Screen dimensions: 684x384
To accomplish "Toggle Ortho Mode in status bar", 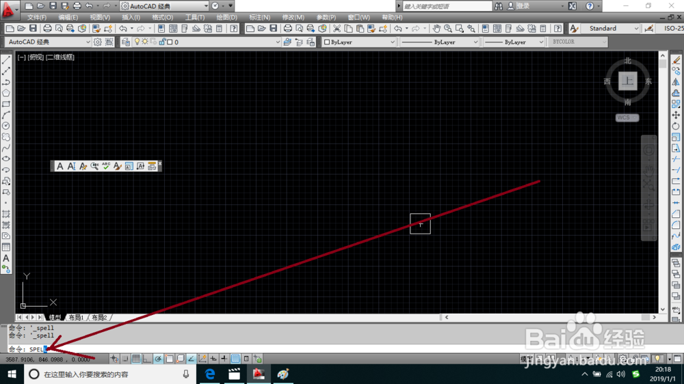I will [x=147, y=359].
